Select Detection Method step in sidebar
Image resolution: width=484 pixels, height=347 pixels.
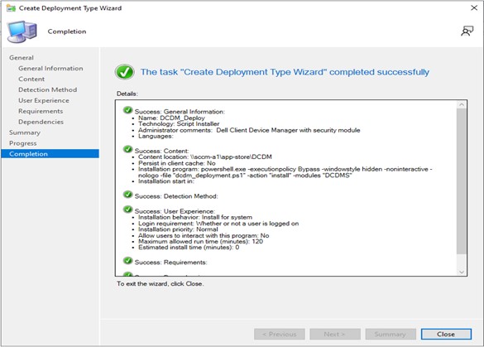click(47, 89)
